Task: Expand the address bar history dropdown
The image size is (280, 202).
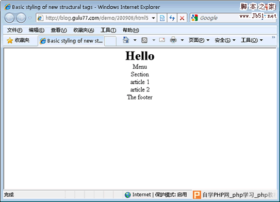Action: coord(153,18)
